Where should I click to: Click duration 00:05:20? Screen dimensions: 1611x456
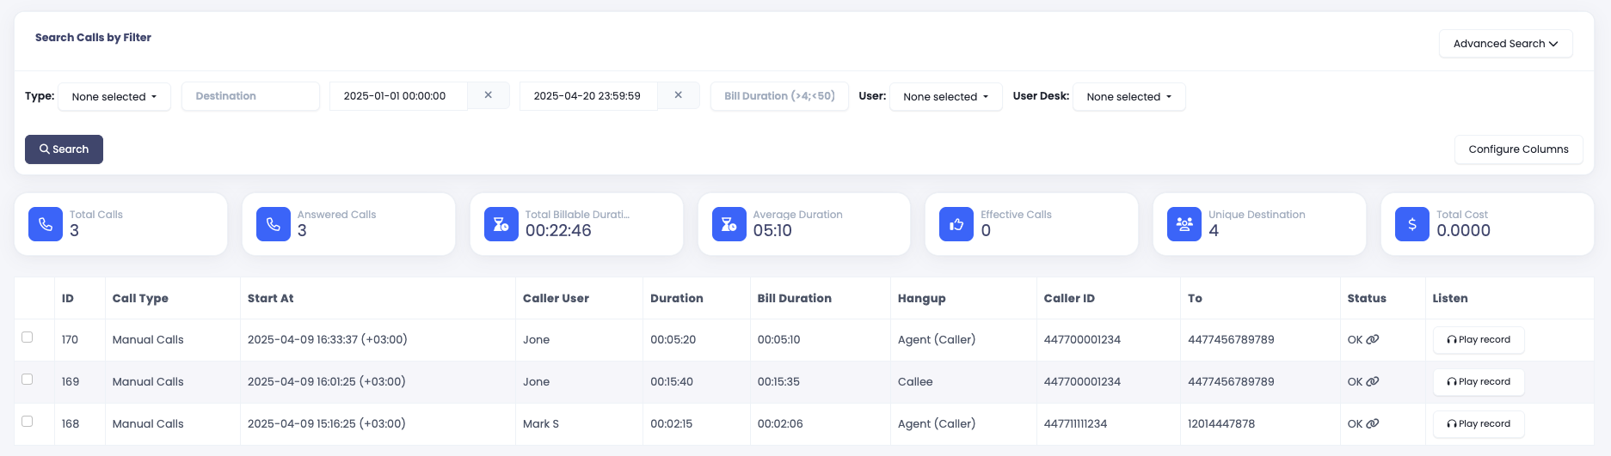coord(672,340)
